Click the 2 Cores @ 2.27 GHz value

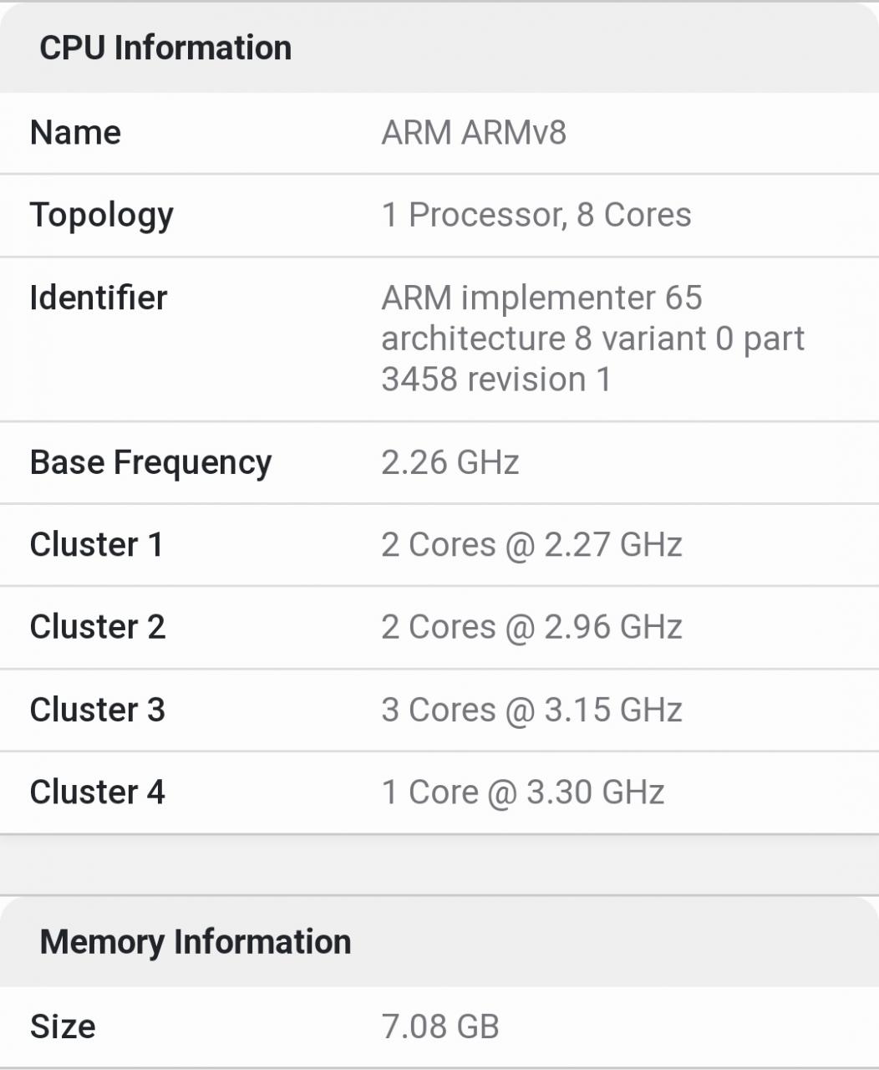(x=532, y=543)
